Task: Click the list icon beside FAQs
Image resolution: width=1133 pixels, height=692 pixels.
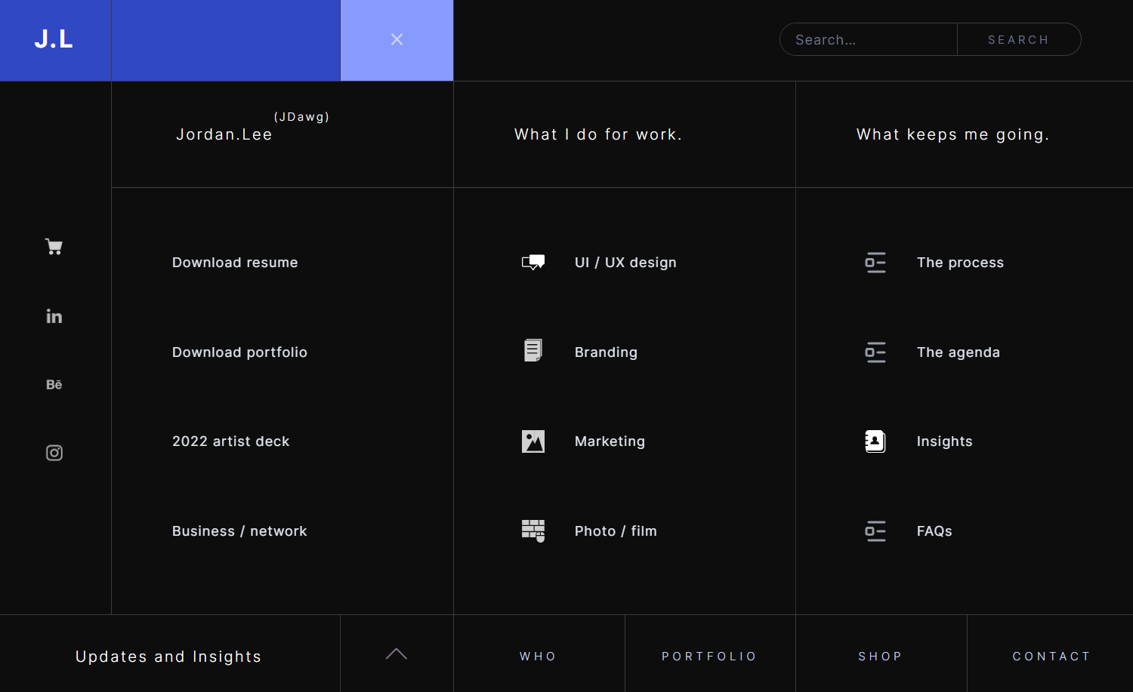Action: click(875, 531)
